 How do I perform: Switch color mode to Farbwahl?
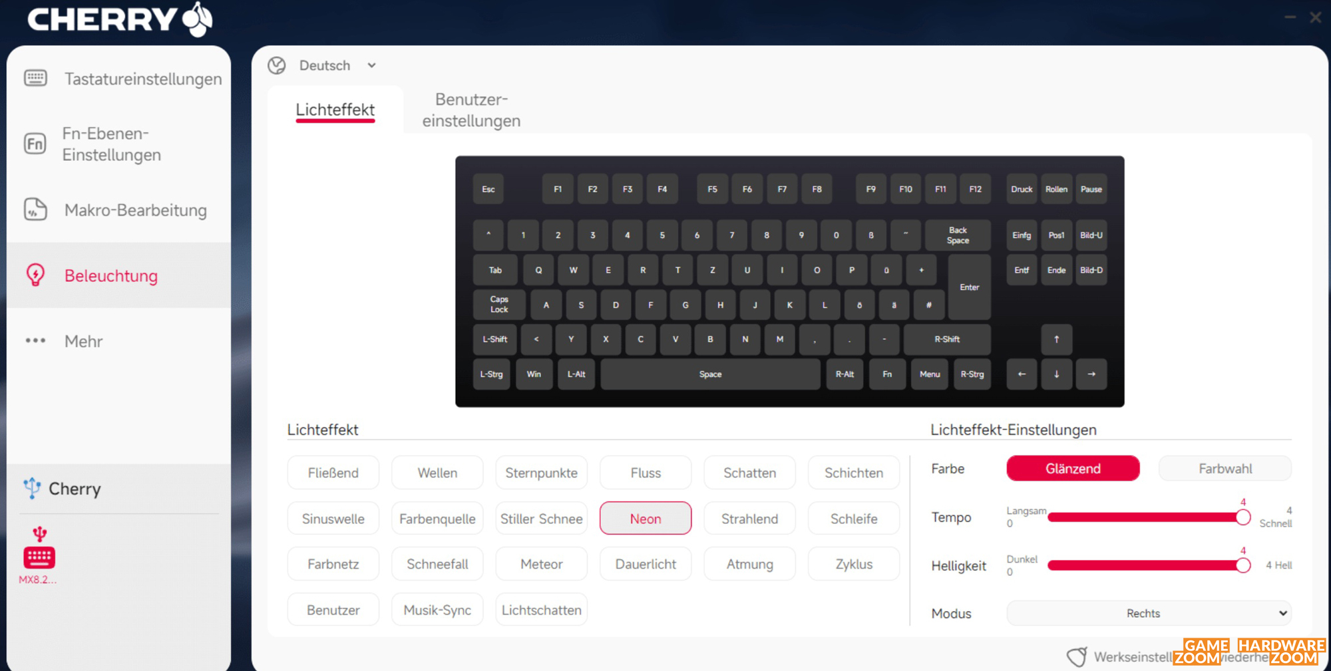pos(1225,469)
